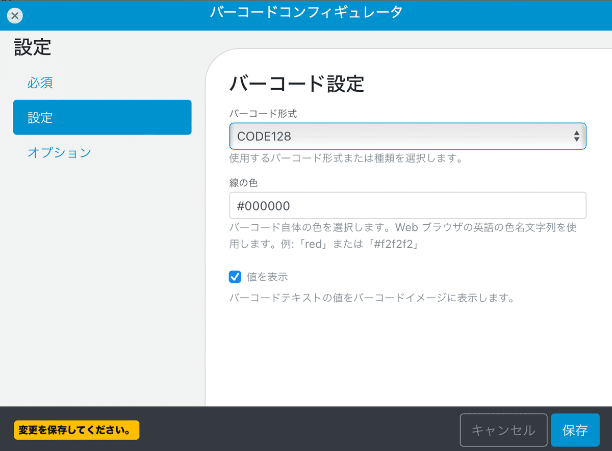Click the 線の色 #000000 input field

(x=407, y=205)
